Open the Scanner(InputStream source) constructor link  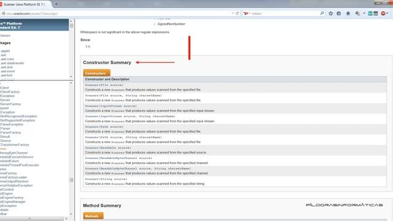point(111,106)
